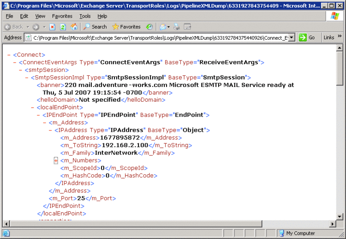Open the Favorites pane
346x239 pixels.
pos(126,27)
